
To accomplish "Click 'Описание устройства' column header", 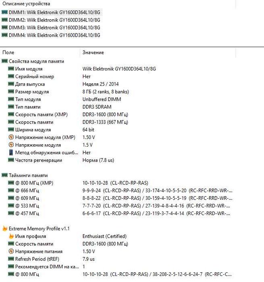I will tap(26, 4).
